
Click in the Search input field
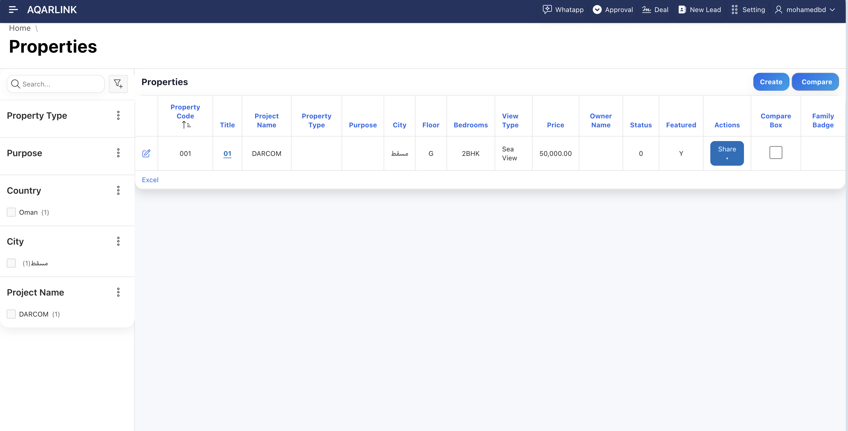tap(61, 84)
